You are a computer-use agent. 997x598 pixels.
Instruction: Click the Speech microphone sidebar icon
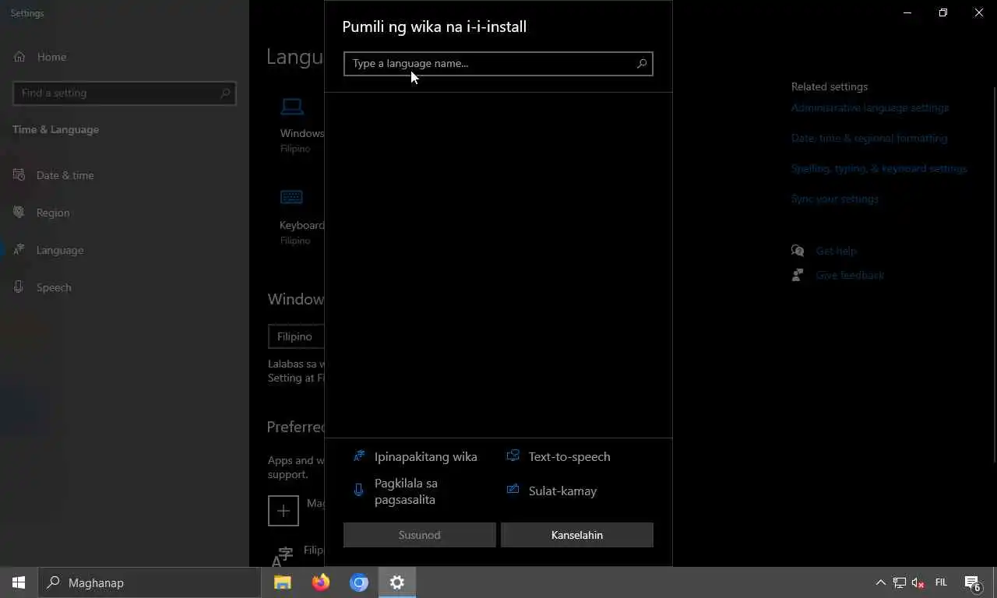tap(19, 287)
